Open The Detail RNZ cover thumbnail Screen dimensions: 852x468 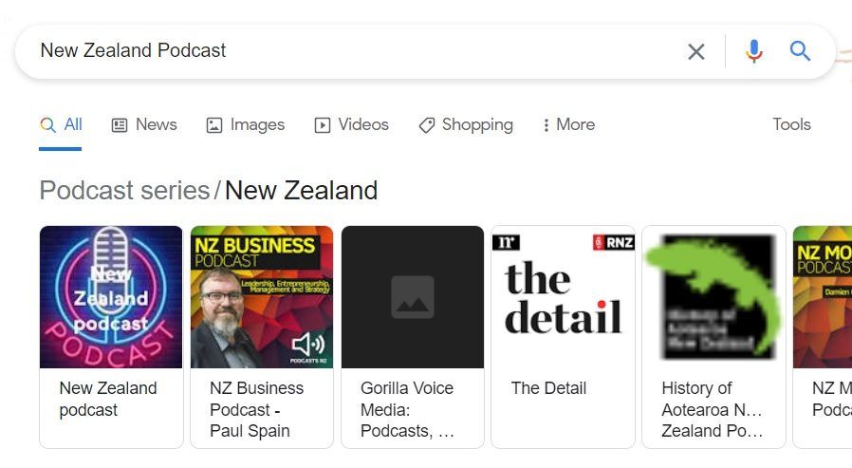tap(563, 297)
